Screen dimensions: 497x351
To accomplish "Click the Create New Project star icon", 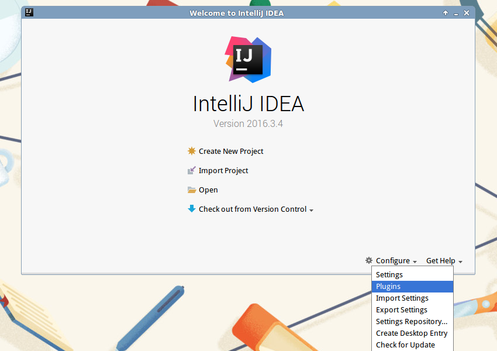I will point(191,151).
